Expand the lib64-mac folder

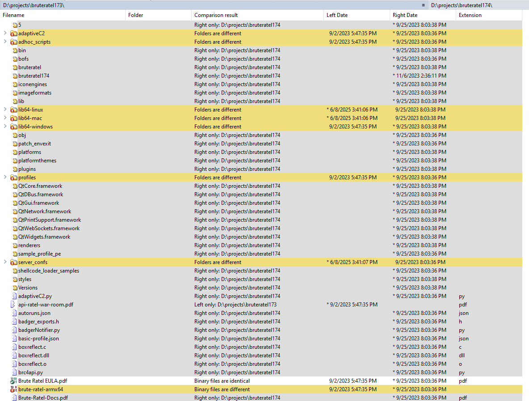(5, 117)
